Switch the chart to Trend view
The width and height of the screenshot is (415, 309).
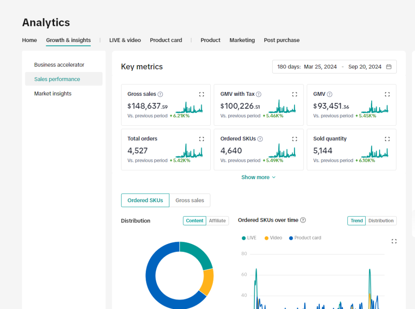click(x=357, y=221)
